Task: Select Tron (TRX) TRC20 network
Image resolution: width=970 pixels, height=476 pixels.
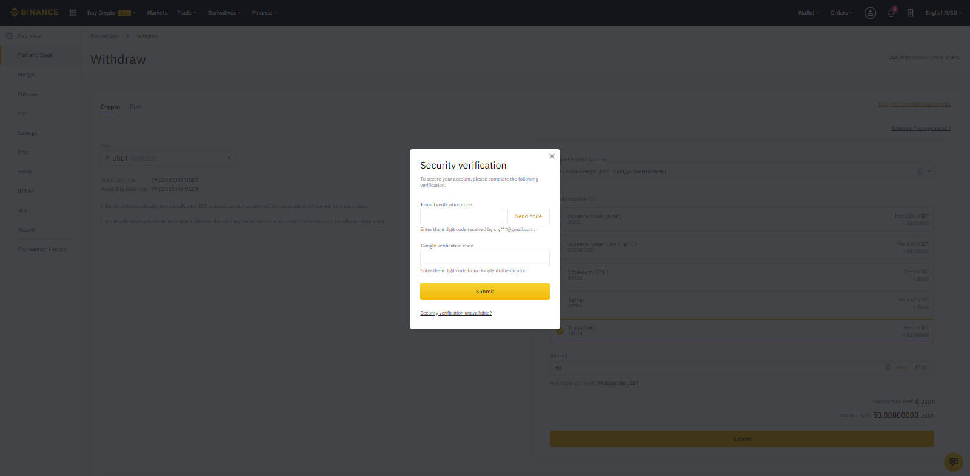Action: point(742,331)
